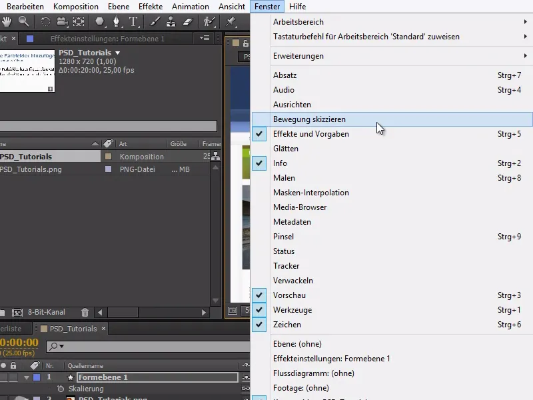
Task: Select the Clone Stamp tool
Action: pyautogui.click(x=172, y=21)
